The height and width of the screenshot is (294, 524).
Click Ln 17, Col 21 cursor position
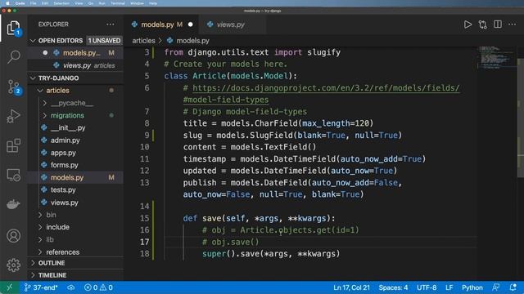point(351,287)
